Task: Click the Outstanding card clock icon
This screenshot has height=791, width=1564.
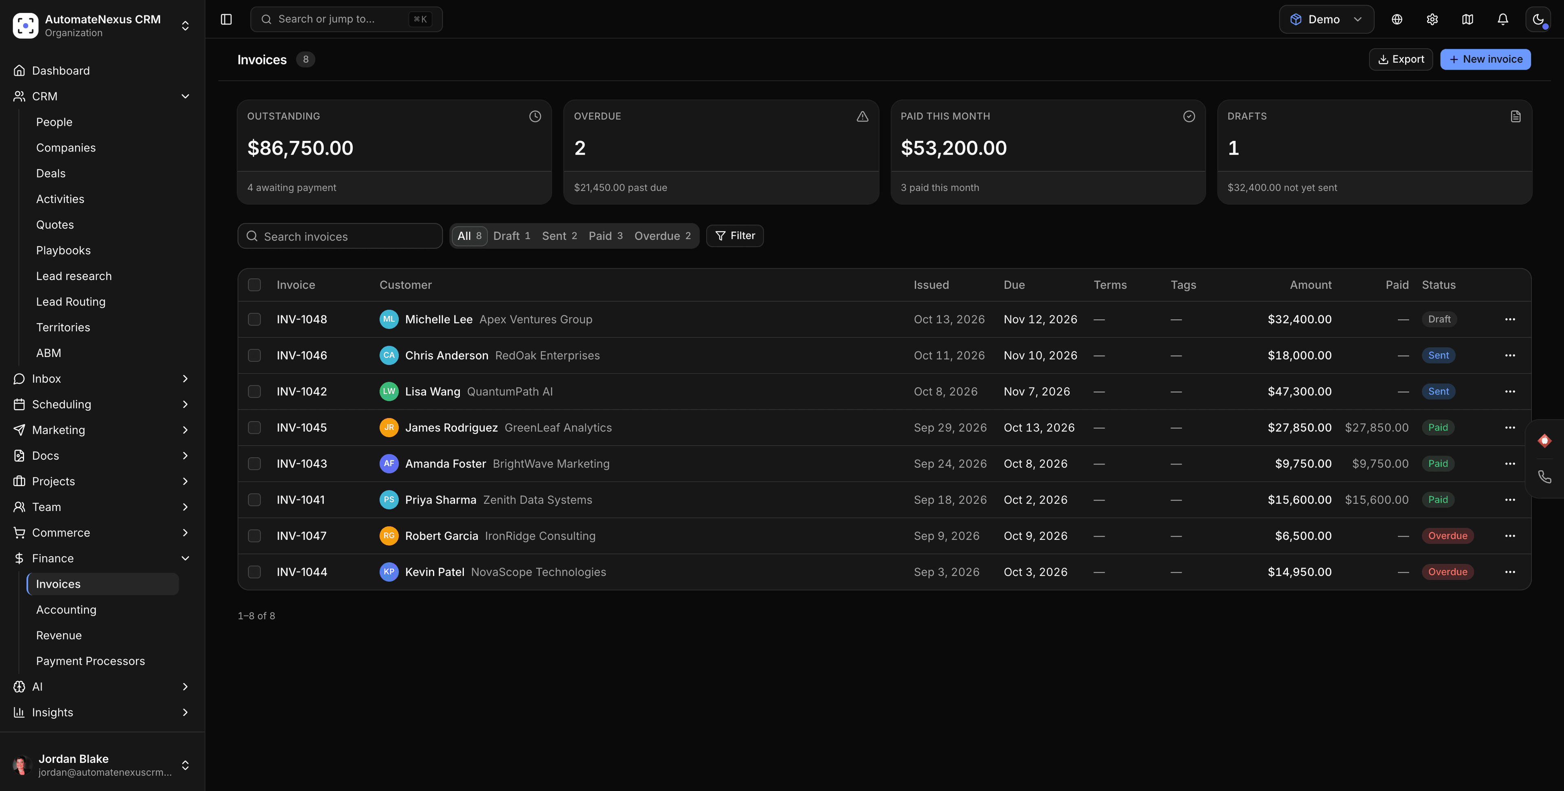Action: coord(534,116)
